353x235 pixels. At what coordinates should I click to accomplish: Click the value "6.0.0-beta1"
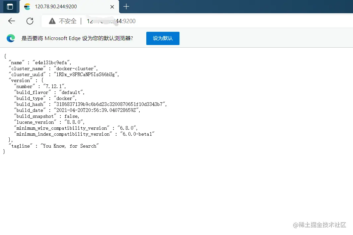click(137, 134)
